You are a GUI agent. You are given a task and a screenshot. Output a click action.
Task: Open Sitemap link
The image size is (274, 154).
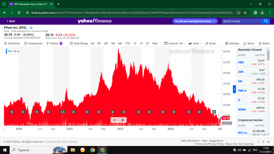coord(249,144)
